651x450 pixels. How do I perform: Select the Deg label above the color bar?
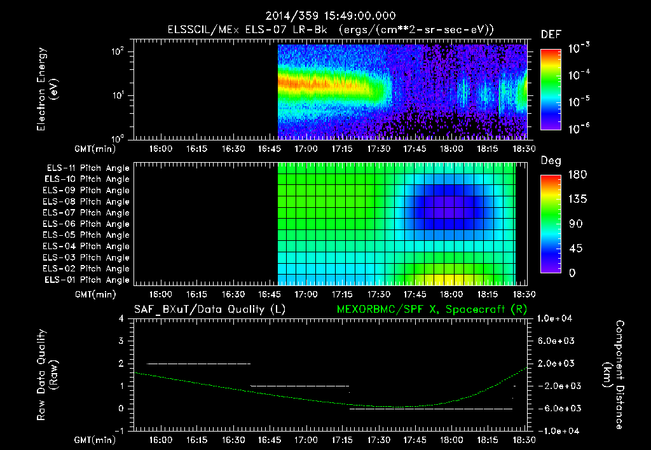pyautogui.click(x=551, y=161)
